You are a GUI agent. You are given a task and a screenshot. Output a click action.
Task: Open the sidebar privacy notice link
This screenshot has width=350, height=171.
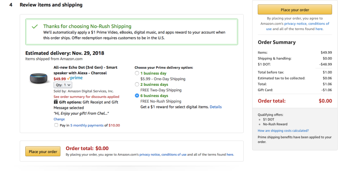pos(295,24)
